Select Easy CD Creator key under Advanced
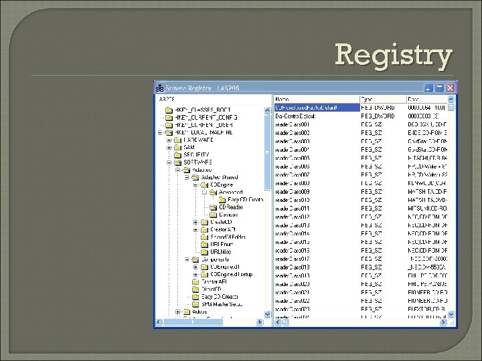Screen dimensions: 482x361 [x=245, y=199]
